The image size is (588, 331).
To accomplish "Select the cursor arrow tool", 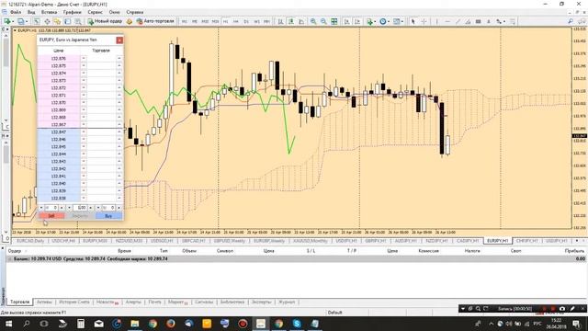I will tap(413, 21).
